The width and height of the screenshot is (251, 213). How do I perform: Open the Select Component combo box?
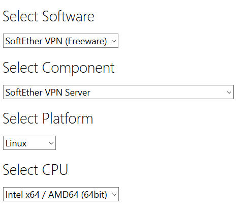tap(118, 92)
